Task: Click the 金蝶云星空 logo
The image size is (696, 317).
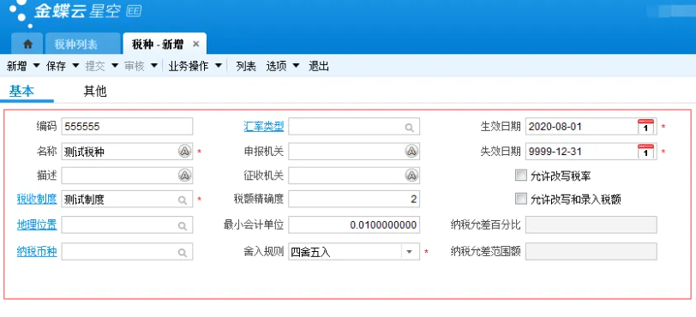Action: coord(75,12)
